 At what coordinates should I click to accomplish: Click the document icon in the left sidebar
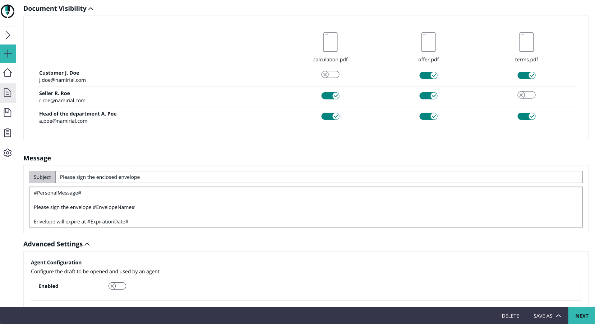click(8, 93)
